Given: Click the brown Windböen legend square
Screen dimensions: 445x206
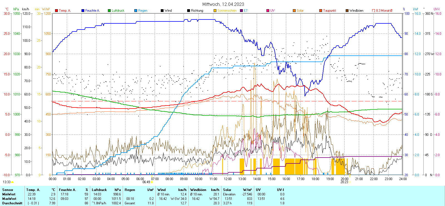Looking at the screenshot, I should (347, 11).
